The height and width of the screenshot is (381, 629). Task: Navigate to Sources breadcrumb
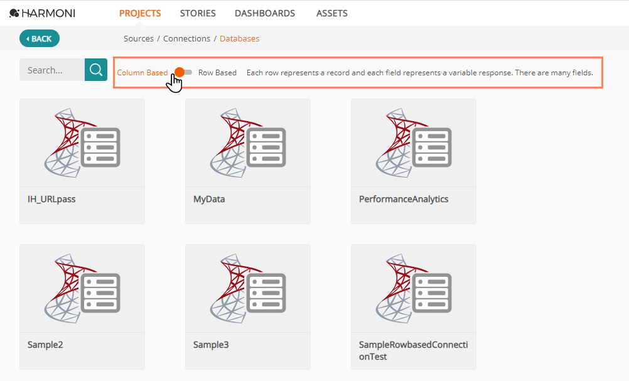[138, 38]
